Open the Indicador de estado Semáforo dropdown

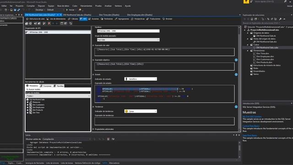[141, 79]
